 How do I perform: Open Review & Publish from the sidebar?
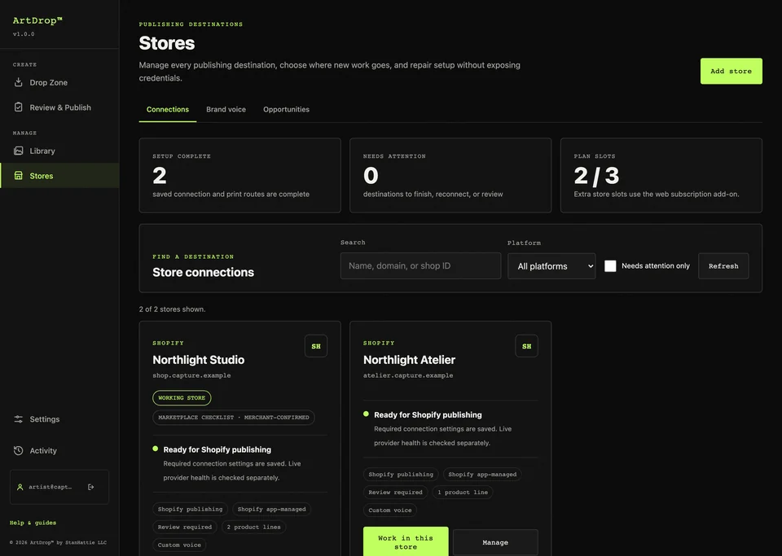[x=59, y=107]
